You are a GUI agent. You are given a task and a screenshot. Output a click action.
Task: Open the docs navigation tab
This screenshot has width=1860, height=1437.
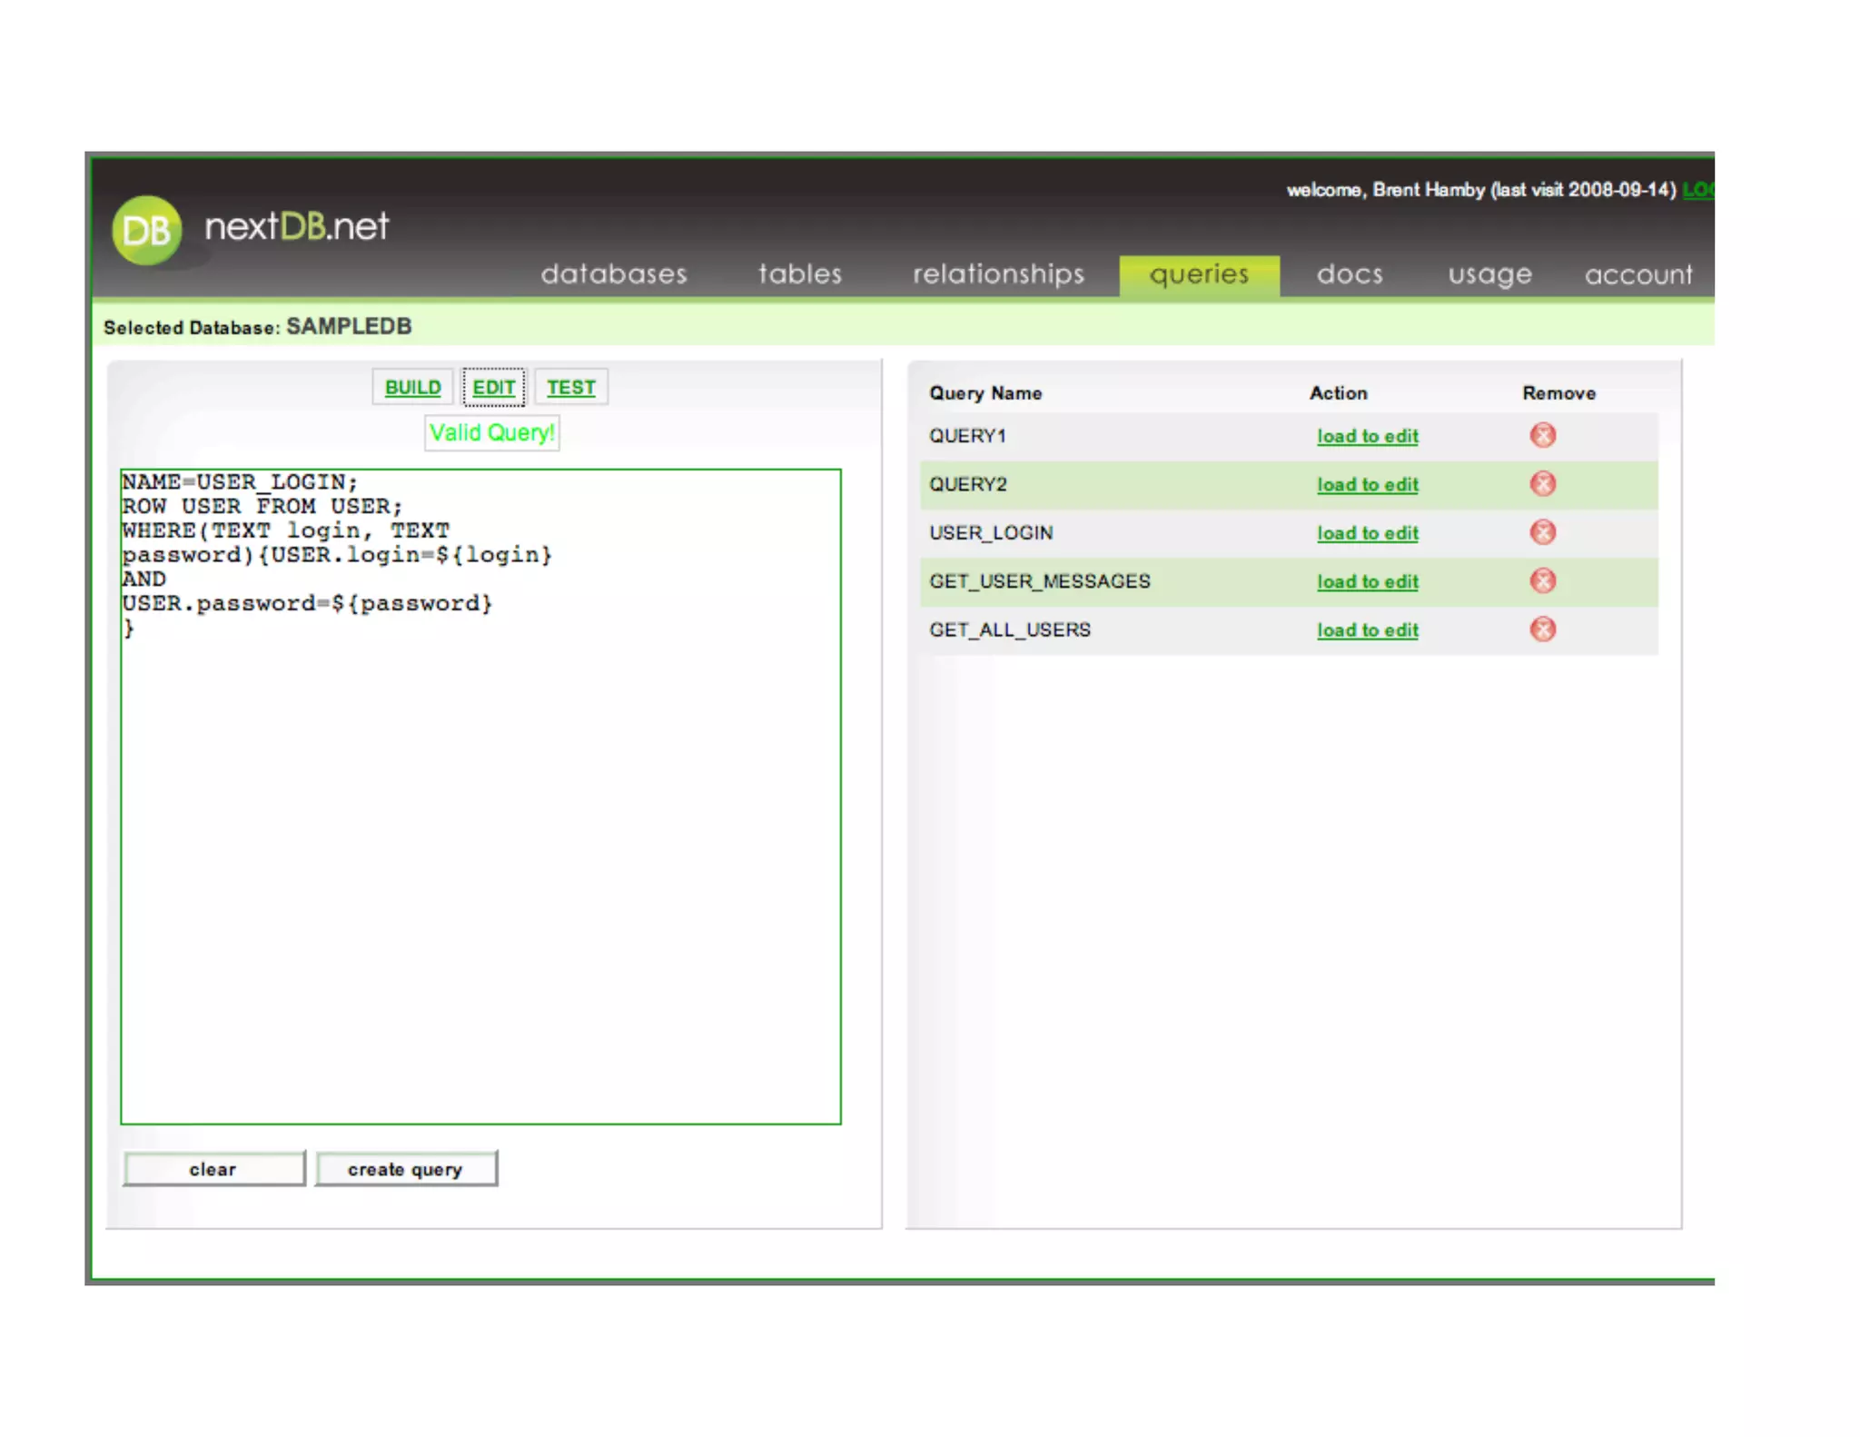1350,273
